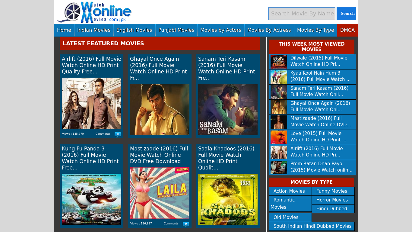This screenshot has height=232, width=412.
Task: Open Kyaa Kool Hain Hum 3 sidebar entry
Action: [x=320, y=76]
